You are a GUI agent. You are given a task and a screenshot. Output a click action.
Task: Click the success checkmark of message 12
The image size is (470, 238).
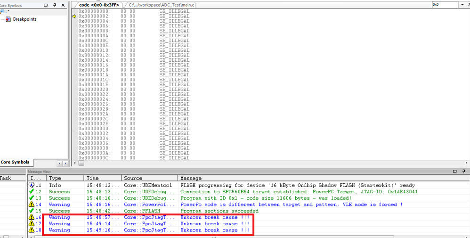click(32, 191)
